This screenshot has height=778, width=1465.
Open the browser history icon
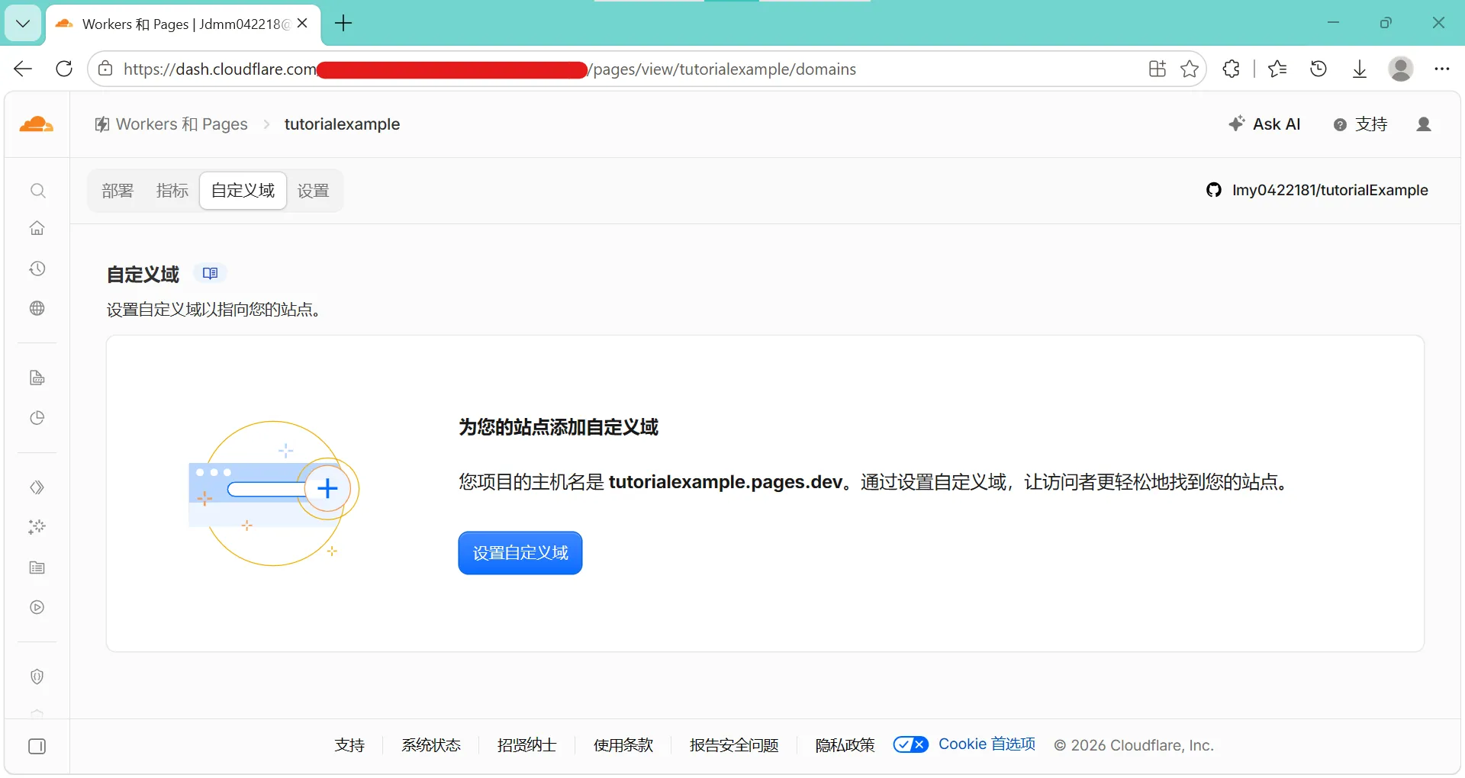[1318, 69]
